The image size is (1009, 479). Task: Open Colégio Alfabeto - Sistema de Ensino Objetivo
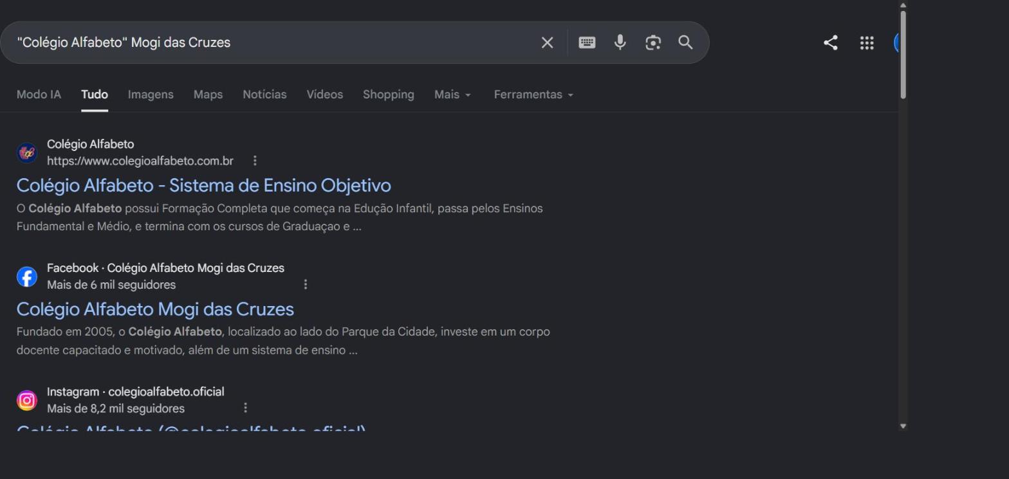click(203, 185)
